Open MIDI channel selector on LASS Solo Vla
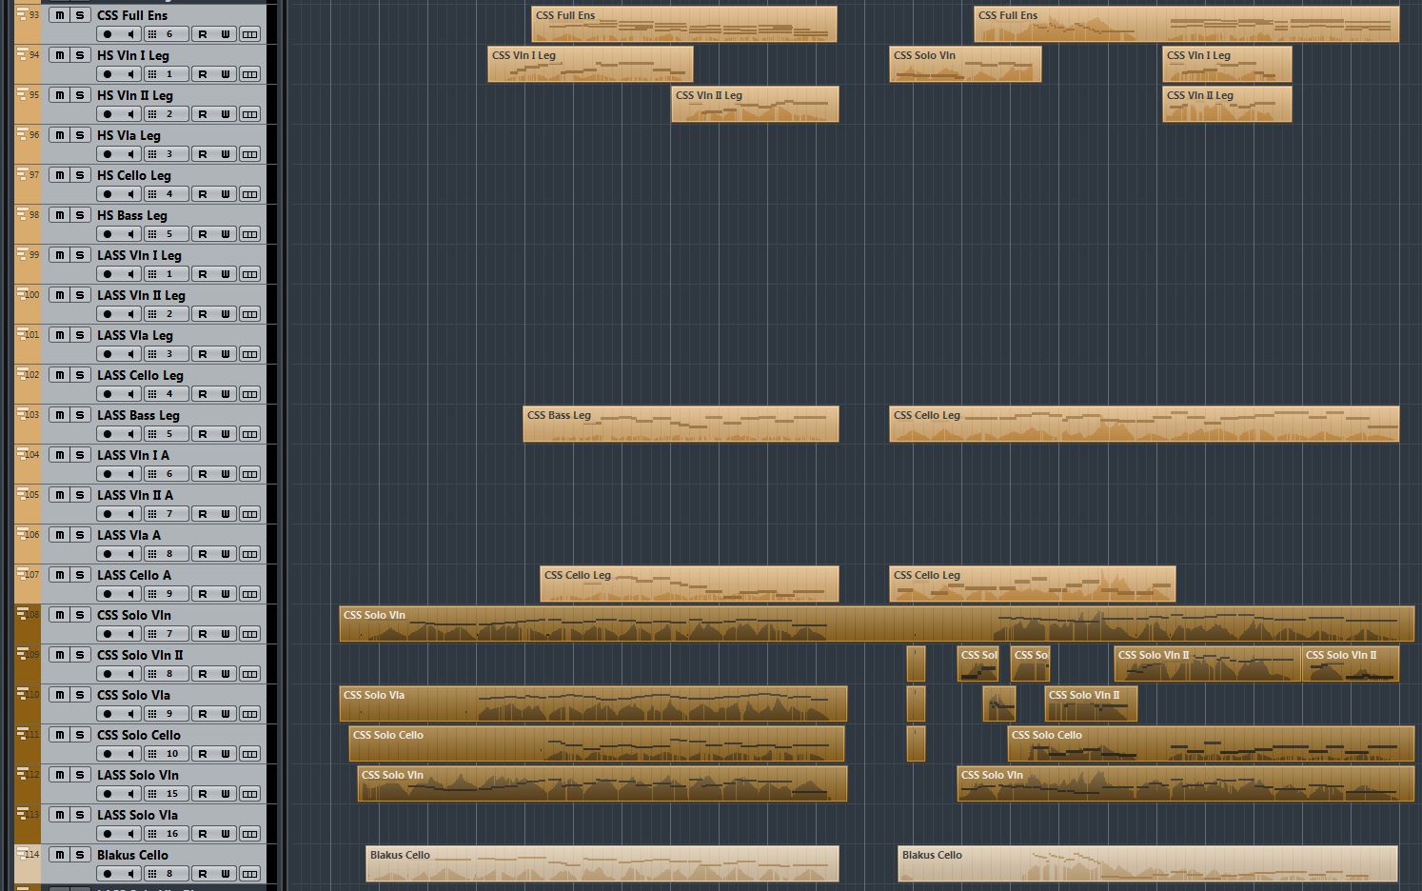Screen dimensions: 1422x891 tap(166, 834)
